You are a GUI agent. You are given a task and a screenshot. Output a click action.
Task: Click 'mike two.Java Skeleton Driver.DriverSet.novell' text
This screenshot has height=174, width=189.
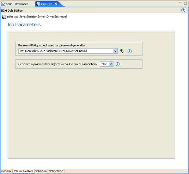37,17
